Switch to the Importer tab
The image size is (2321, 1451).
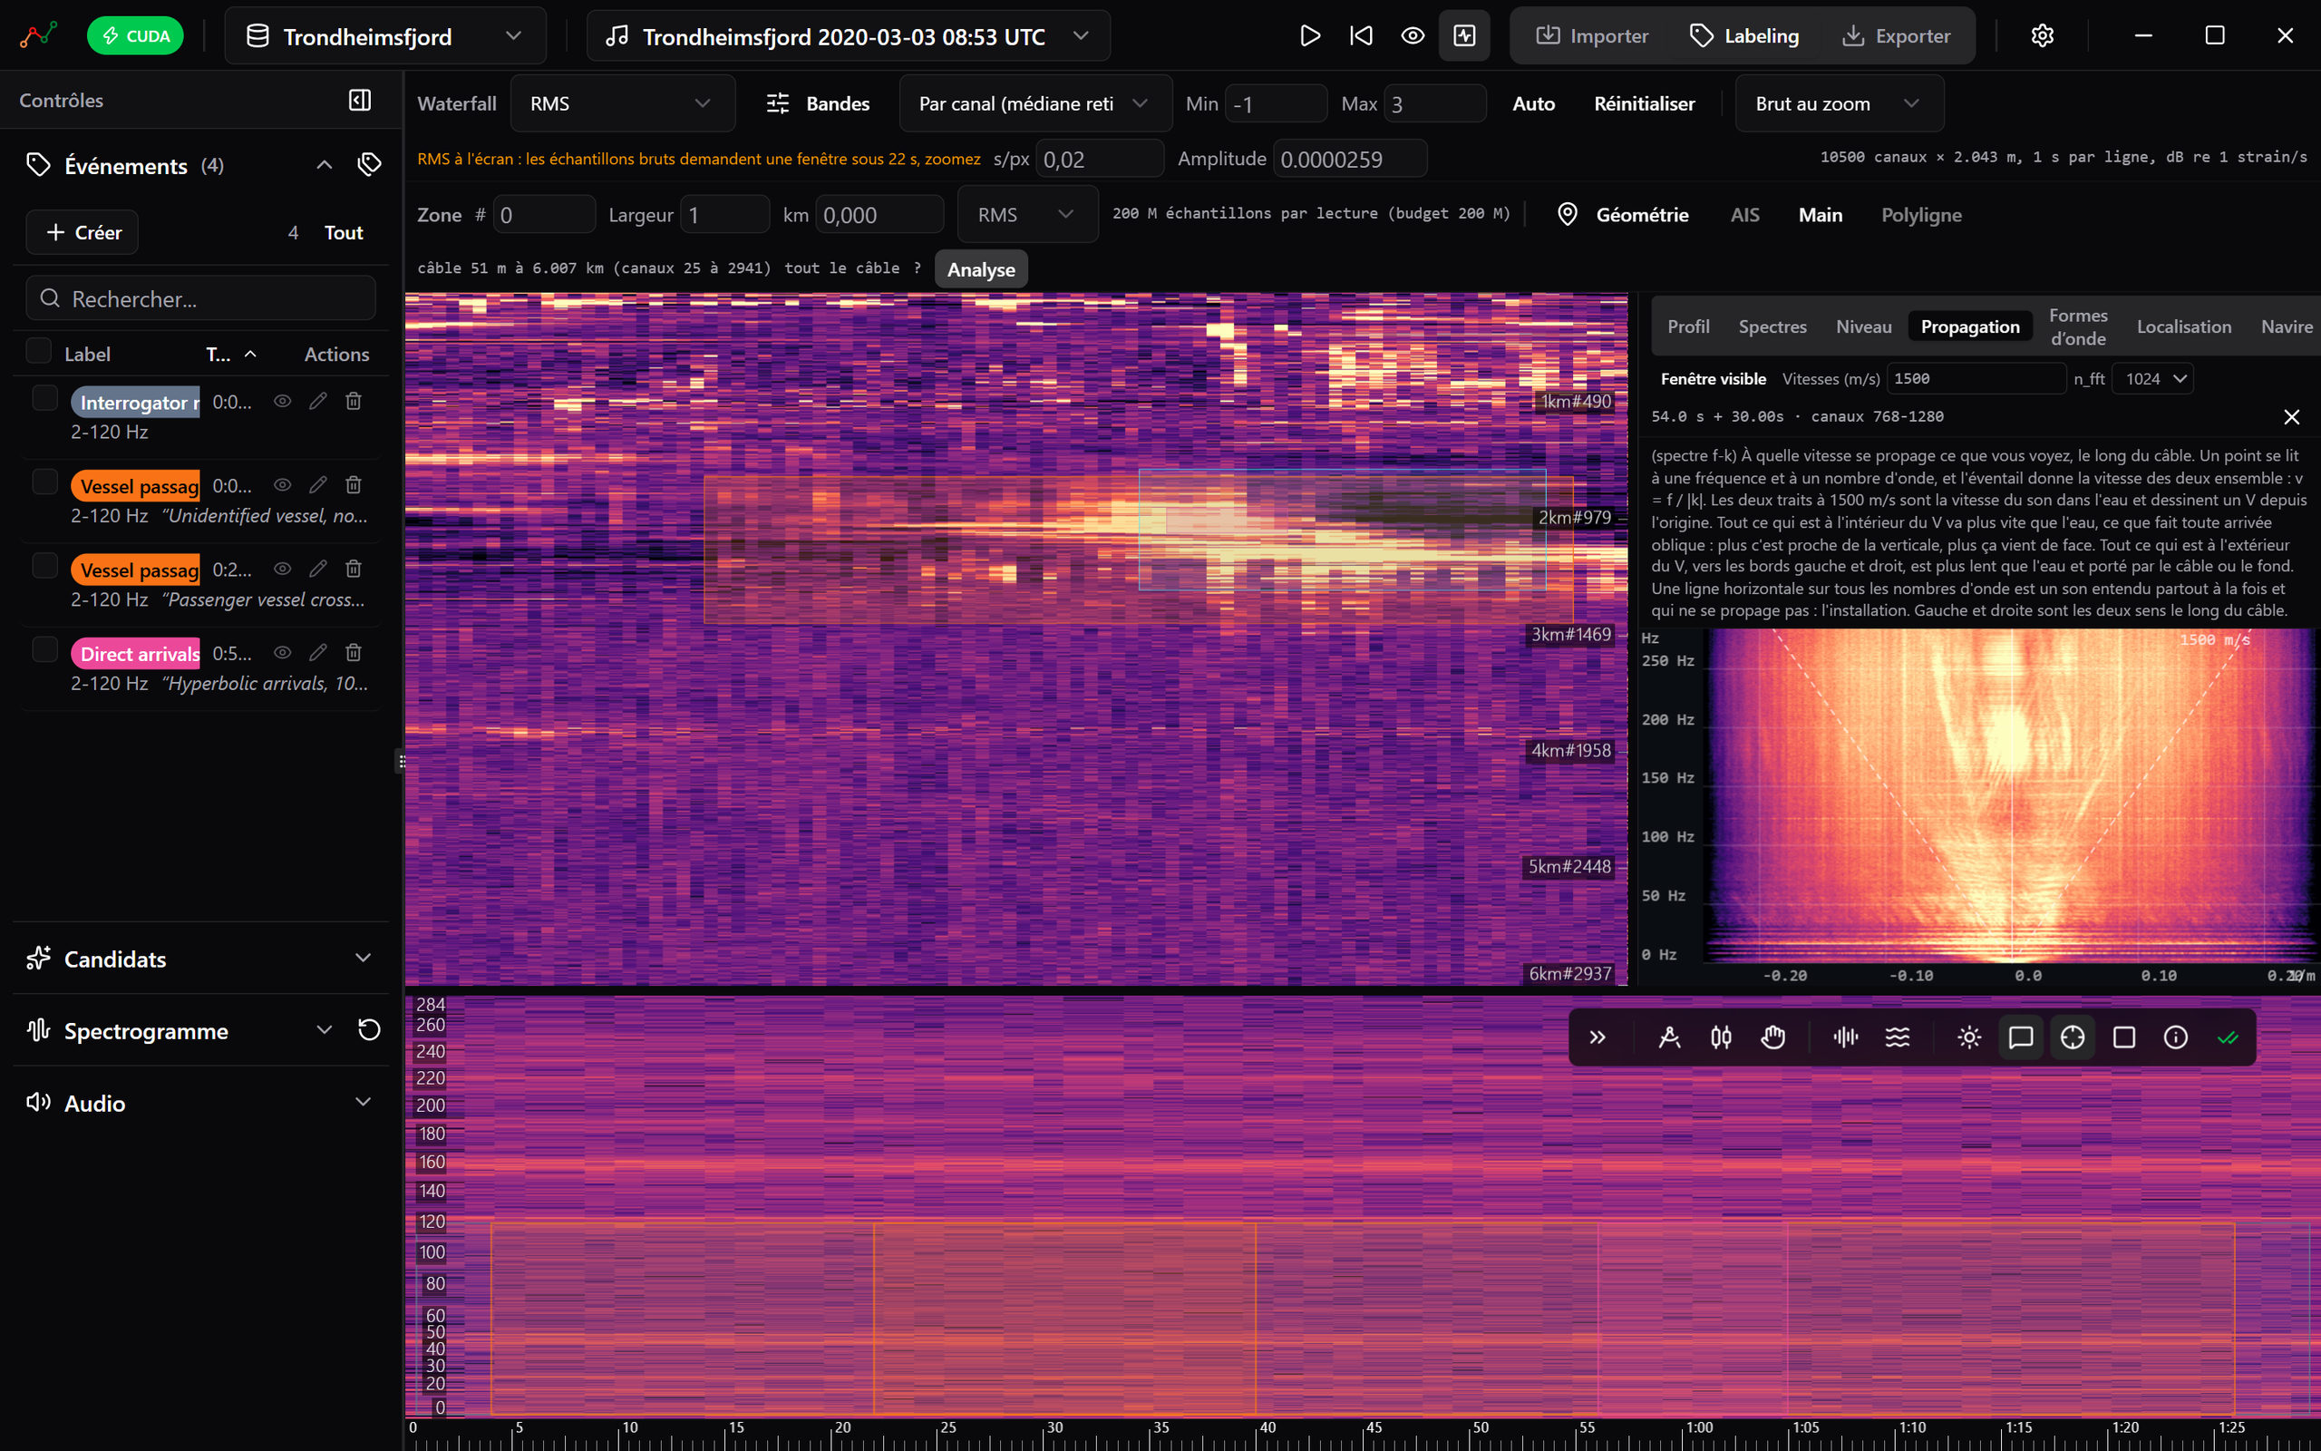pos(1592,36)
